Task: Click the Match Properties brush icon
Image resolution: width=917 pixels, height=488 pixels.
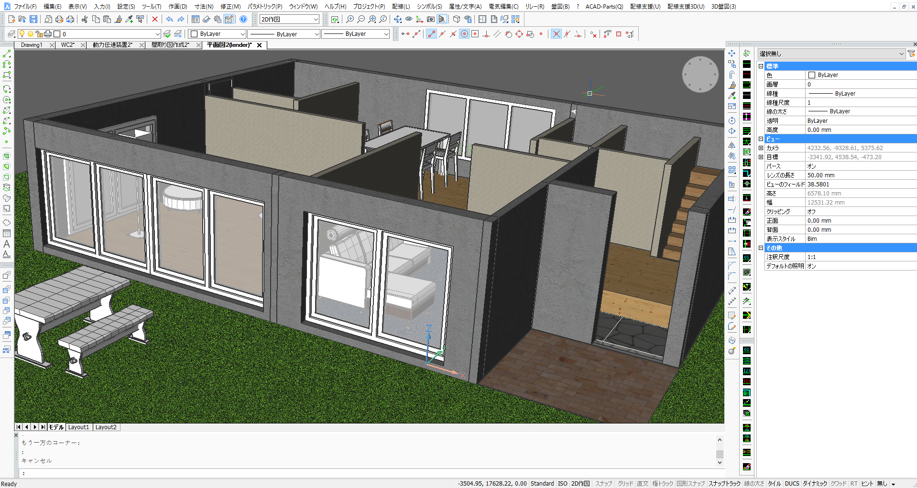Action: tap(119, 19)
